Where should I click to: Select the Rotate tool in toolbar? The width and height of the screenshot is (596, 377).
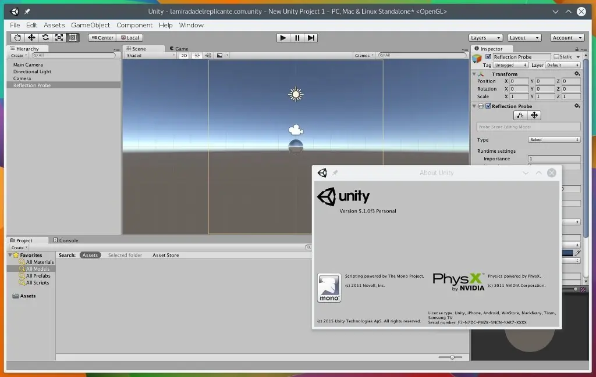tap(45, 38)
